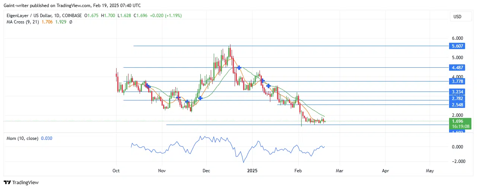Click the TradingView logo at bottom left
Screen dimensions: 477x189
pos(21,182)
